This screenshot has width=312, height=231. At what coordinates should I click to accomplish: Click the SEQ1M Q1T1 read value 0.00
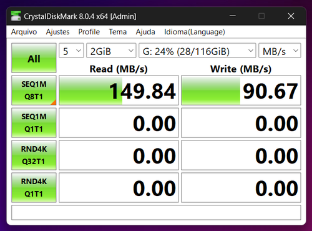[x=119, y=123]
